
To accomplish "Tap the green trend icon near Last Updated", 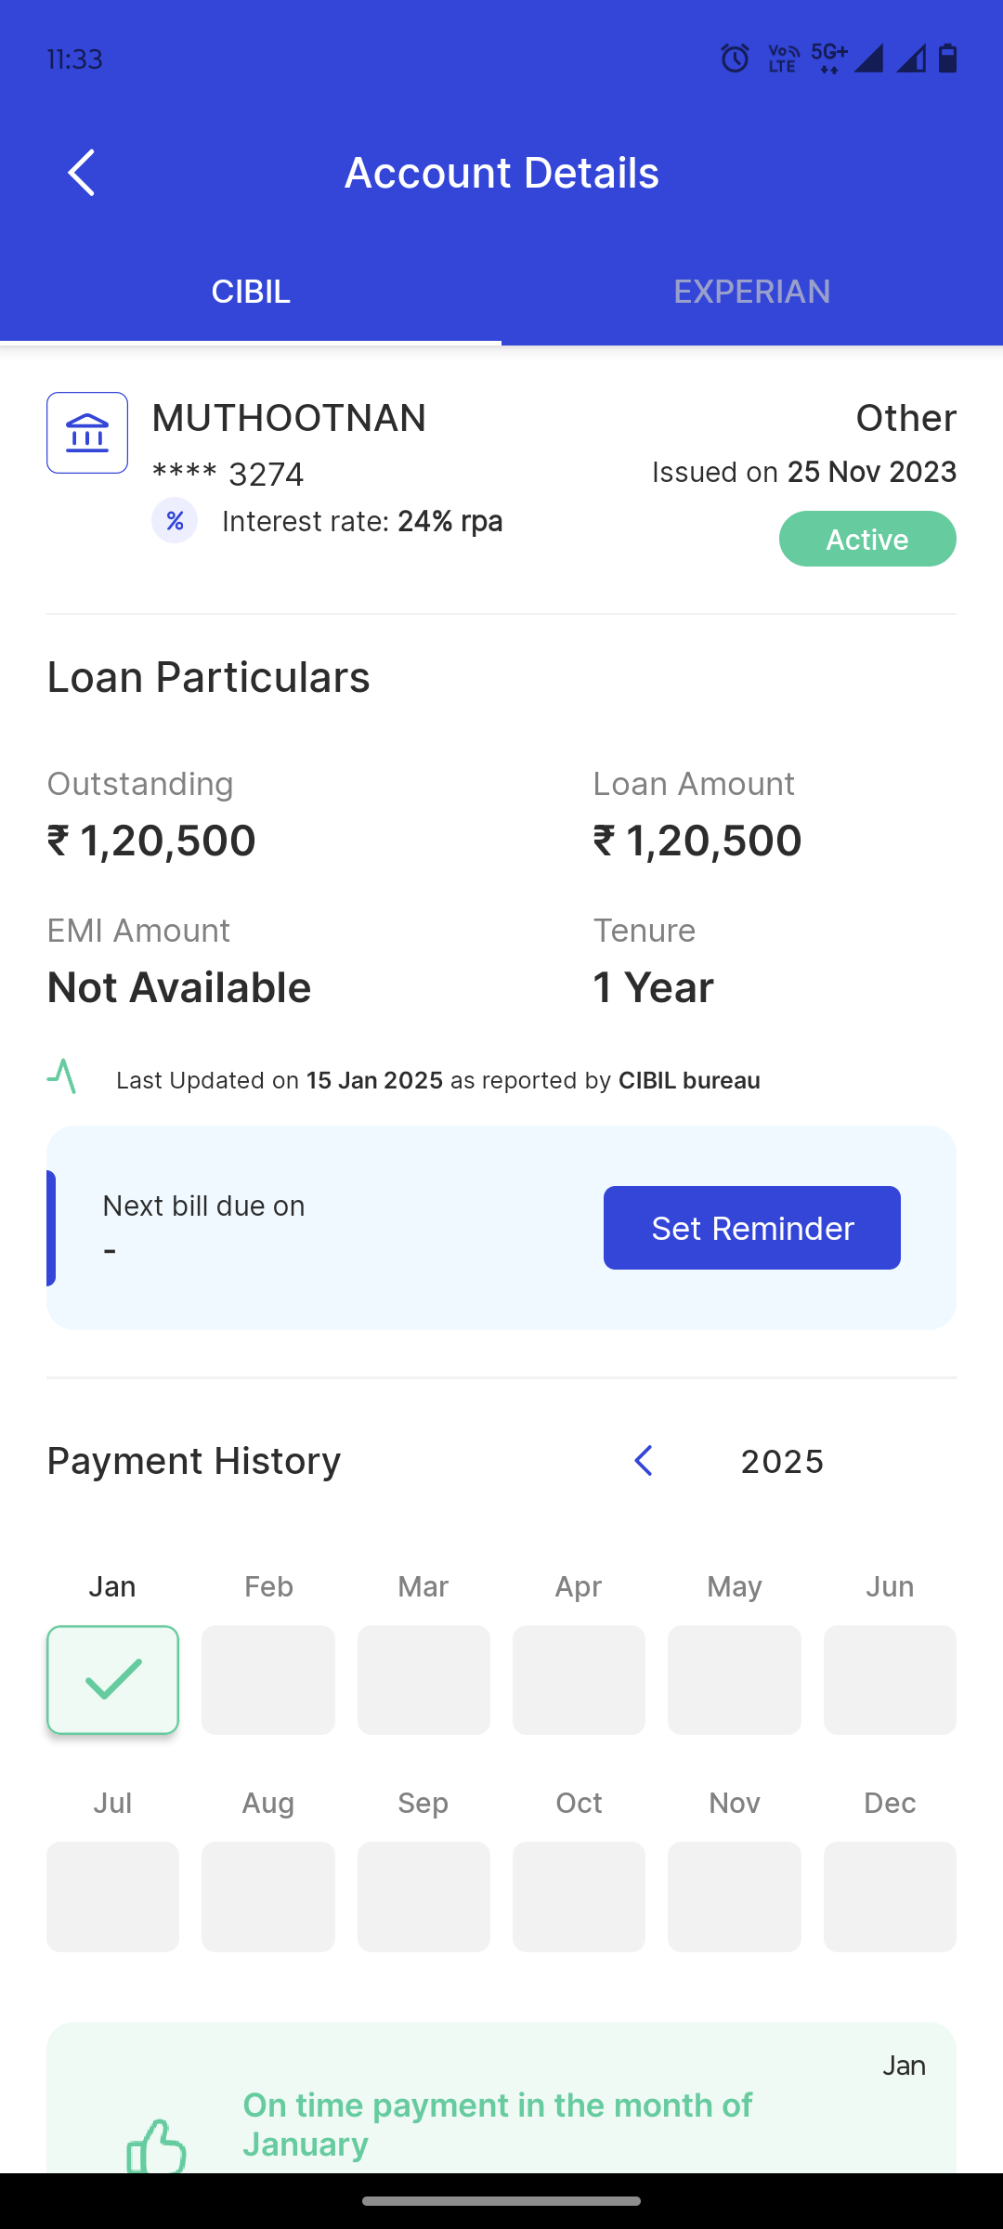I will (62, 1077).
